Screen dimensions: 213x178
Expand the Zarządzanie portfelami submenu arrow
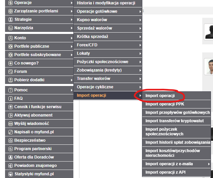point(72,11)
